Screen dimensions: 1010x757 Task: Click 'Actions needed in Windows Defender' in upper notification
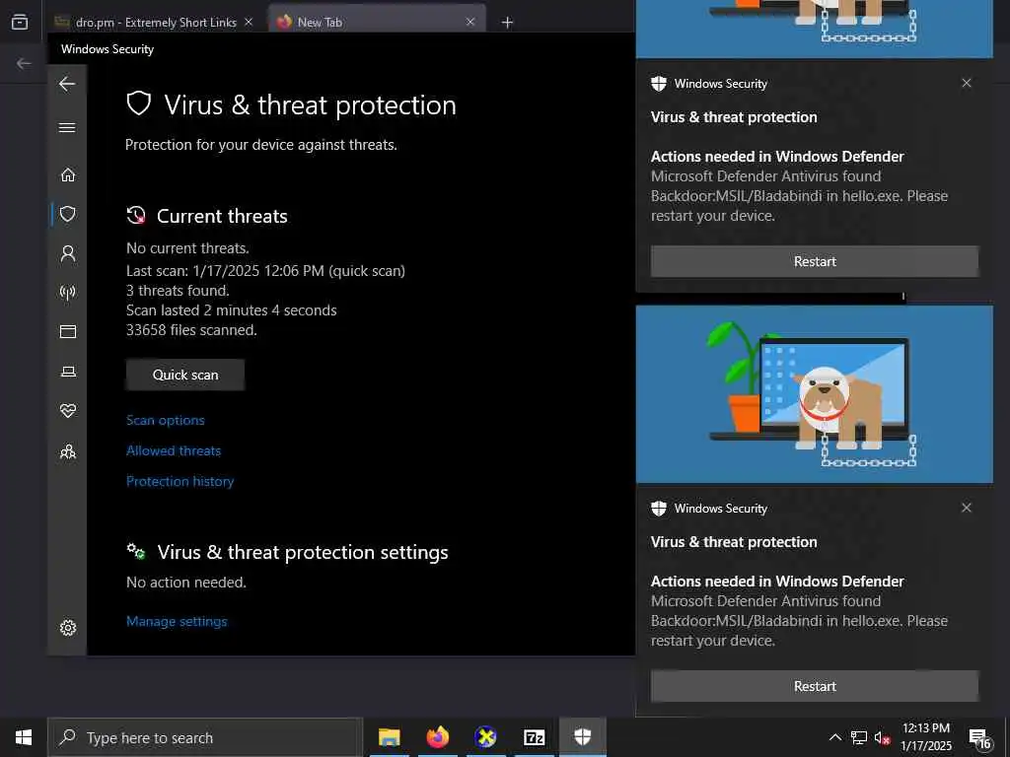coord(777,157)
